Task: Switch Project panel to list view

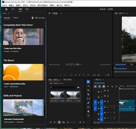Action: pos(55,122)
